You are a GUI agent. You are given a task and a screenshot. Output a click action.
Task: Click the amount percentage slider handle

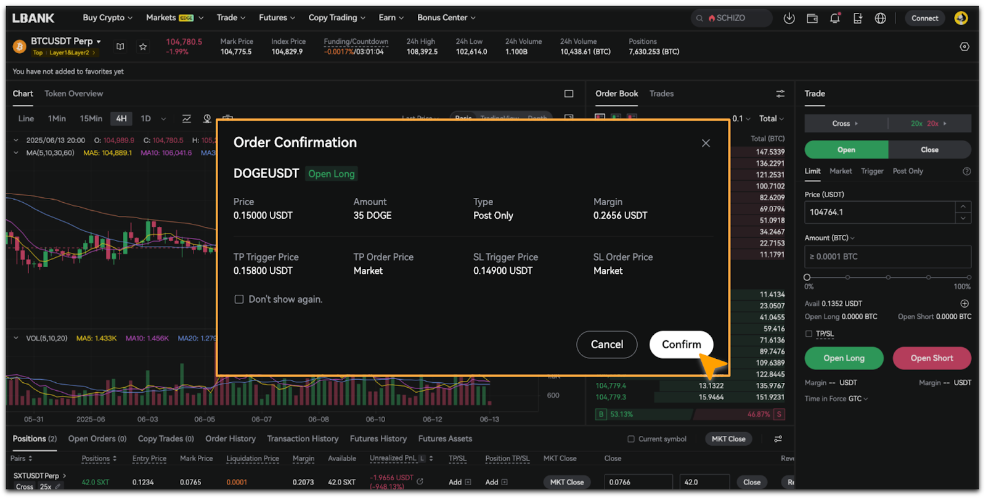coord(807,277)
